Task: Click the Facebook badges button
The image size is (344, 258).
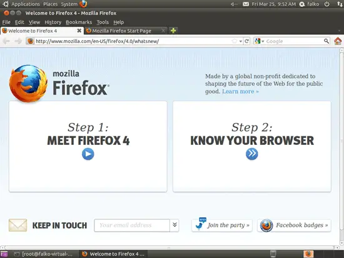Action: coord(294,226)
